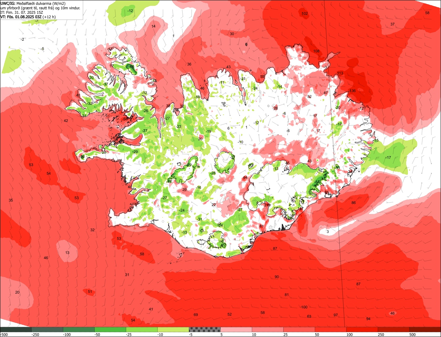Pick the legend color segment between 25 and 50
The height and width of the screenshot is (337, 441).
[x=299, y=330]
